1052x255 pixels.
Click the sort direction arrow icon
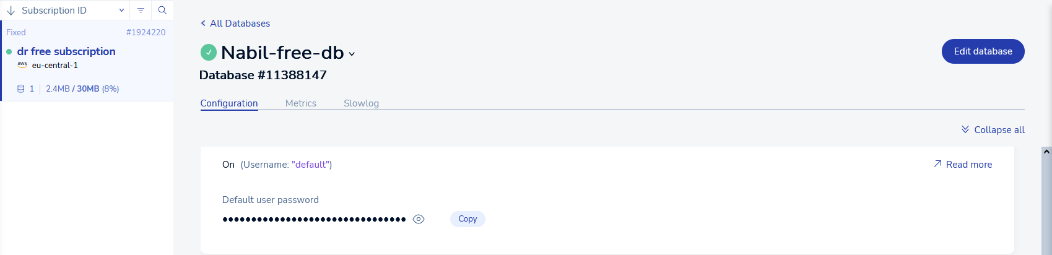(x=11, y=11)
